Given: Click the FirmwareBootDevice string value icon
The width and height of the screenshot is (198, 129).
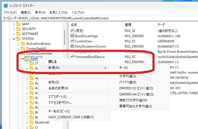Looking at the screenshot, I should pyautogui.click(x=72, y=57).
